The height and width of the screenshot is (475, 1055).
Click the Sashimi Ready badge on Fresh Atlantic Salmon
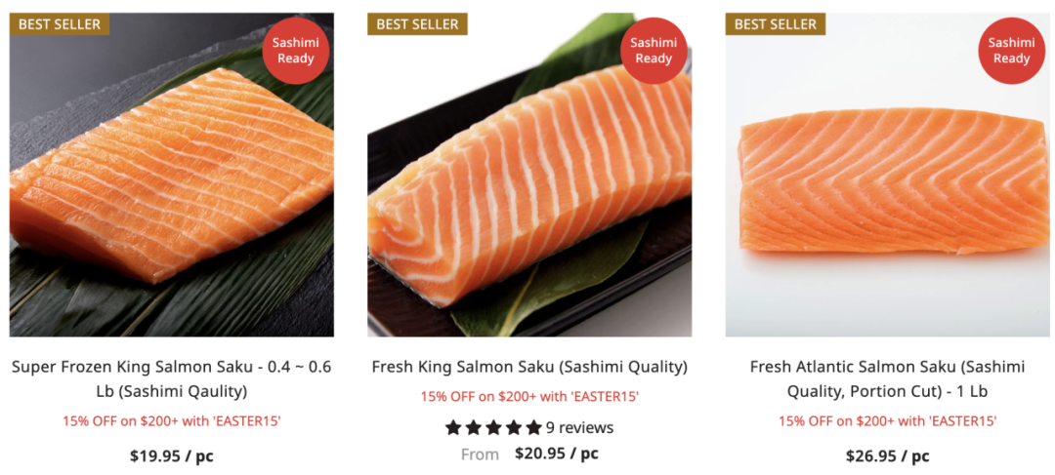pyautogui.click(x=1011, y=51)
